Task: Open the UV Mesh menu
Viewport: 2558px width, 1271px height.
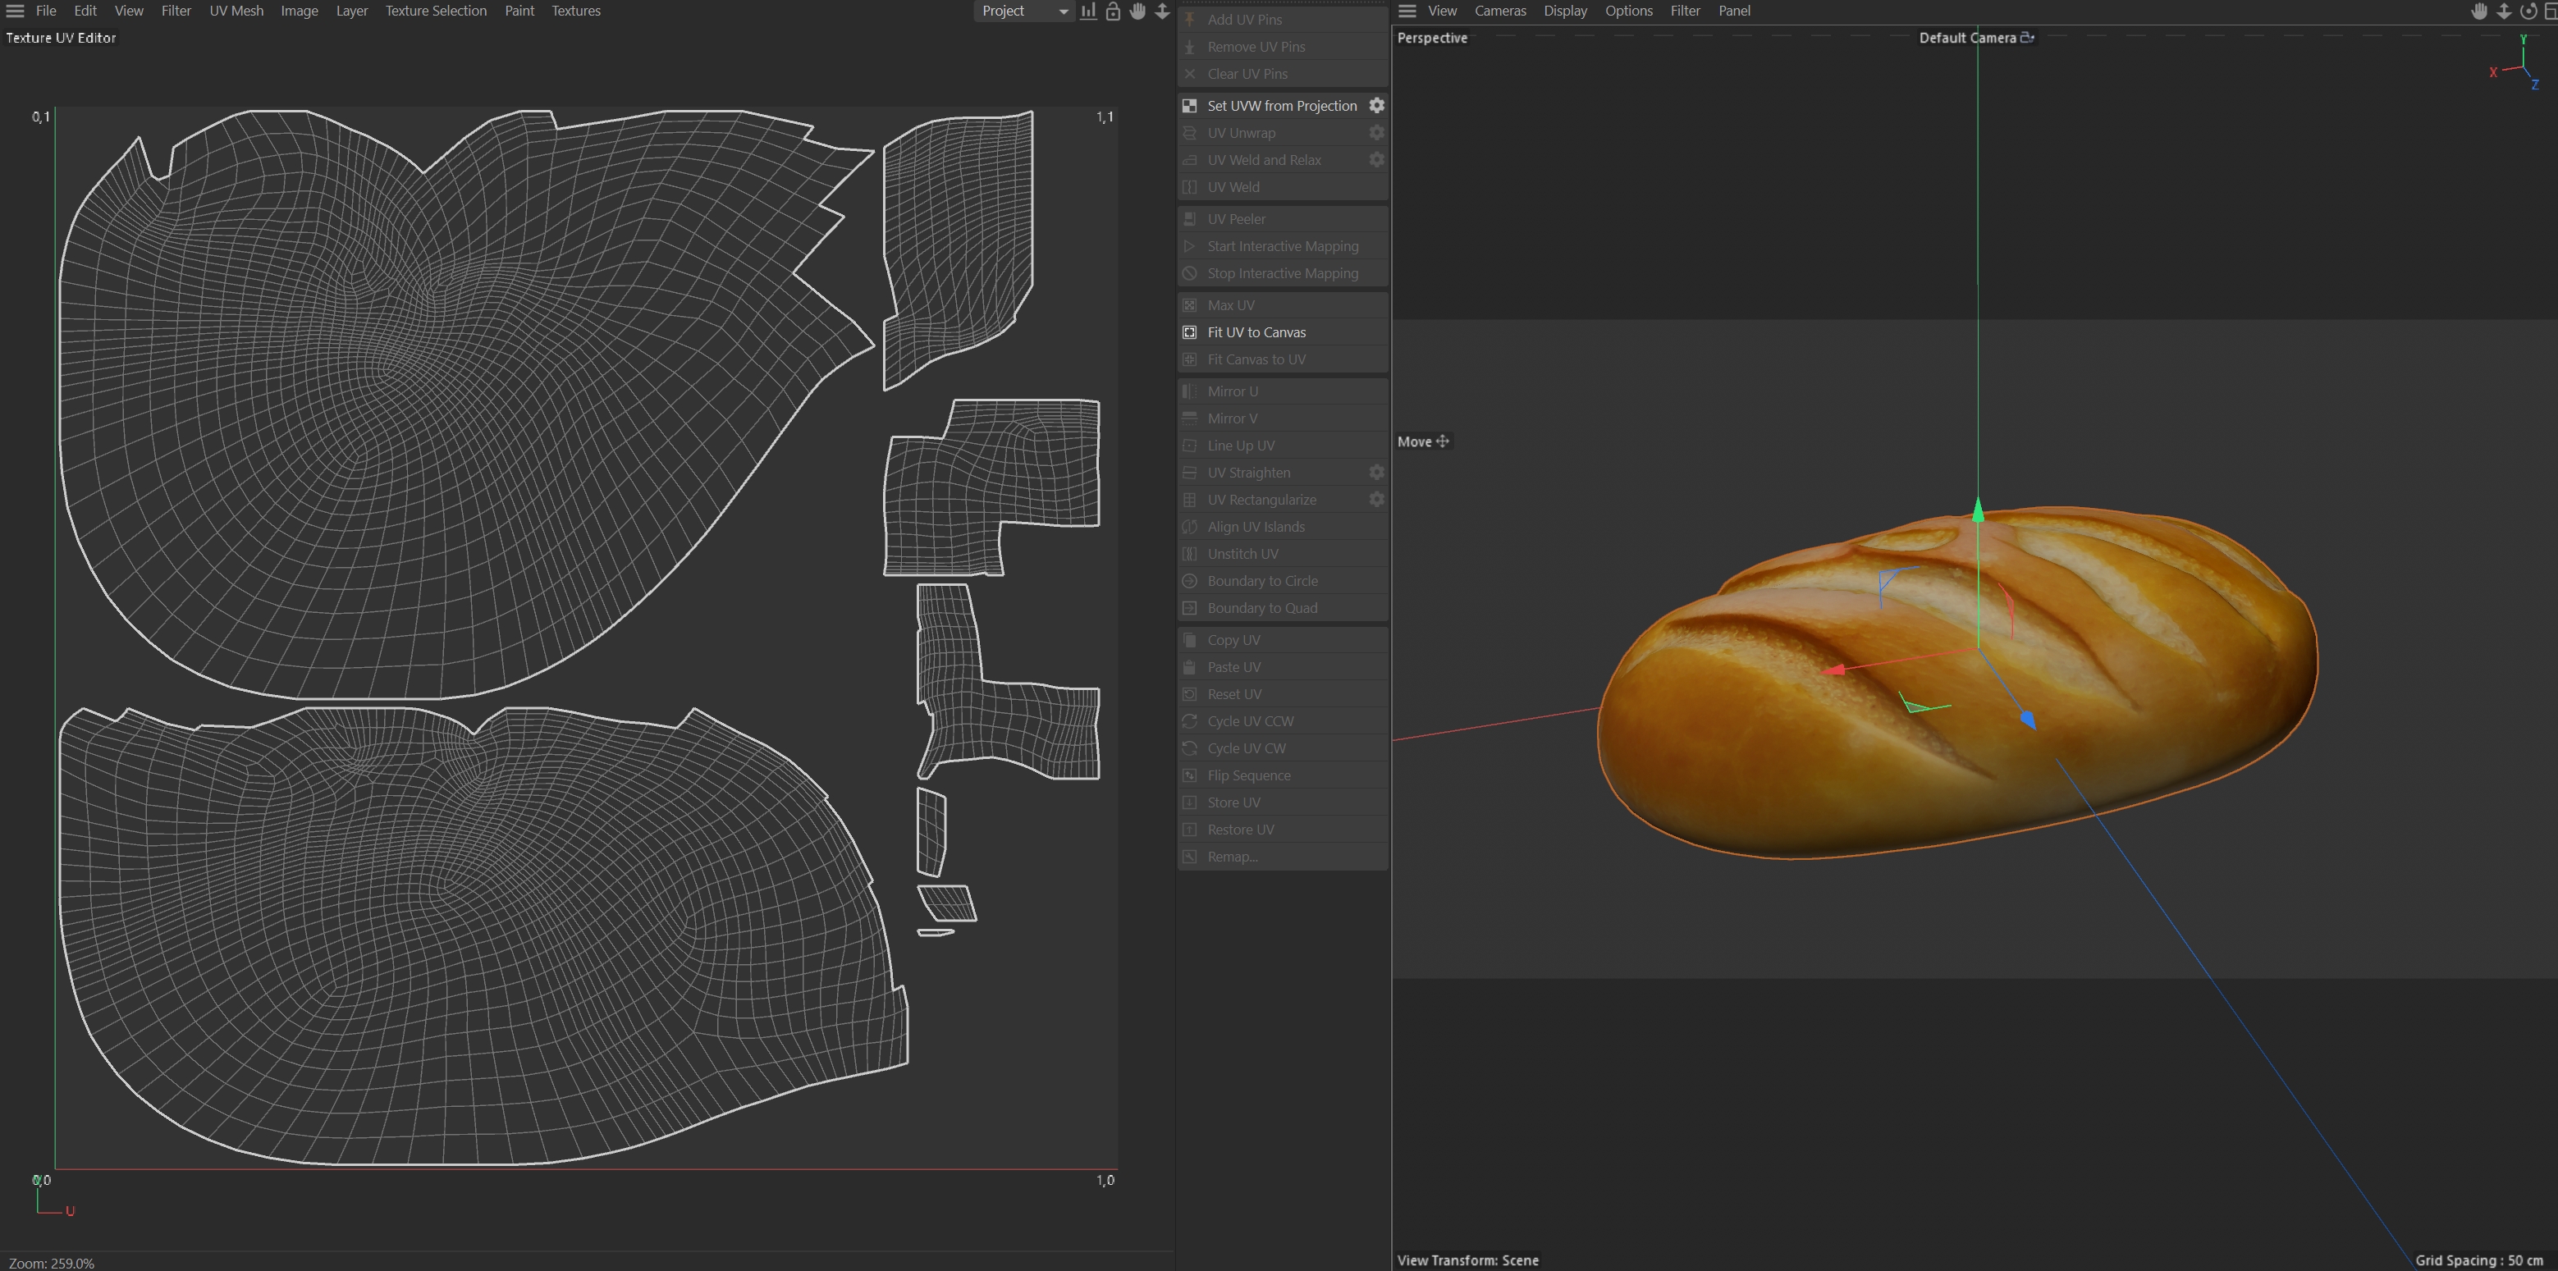Action: (x=236, y=11)
